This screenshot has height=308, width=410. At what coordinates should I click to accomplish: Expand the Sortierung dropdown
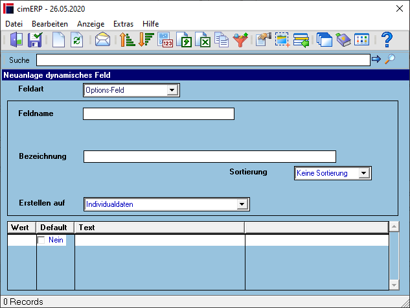point(364,173)
